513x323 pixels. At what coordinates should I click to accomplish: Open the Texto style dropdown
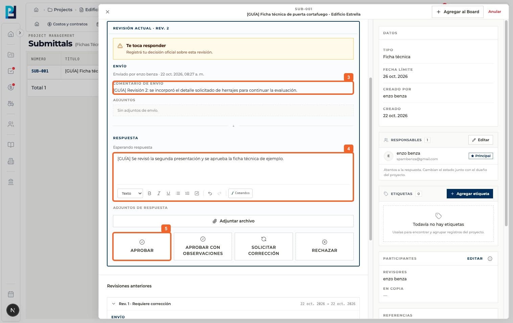point(130,193)
